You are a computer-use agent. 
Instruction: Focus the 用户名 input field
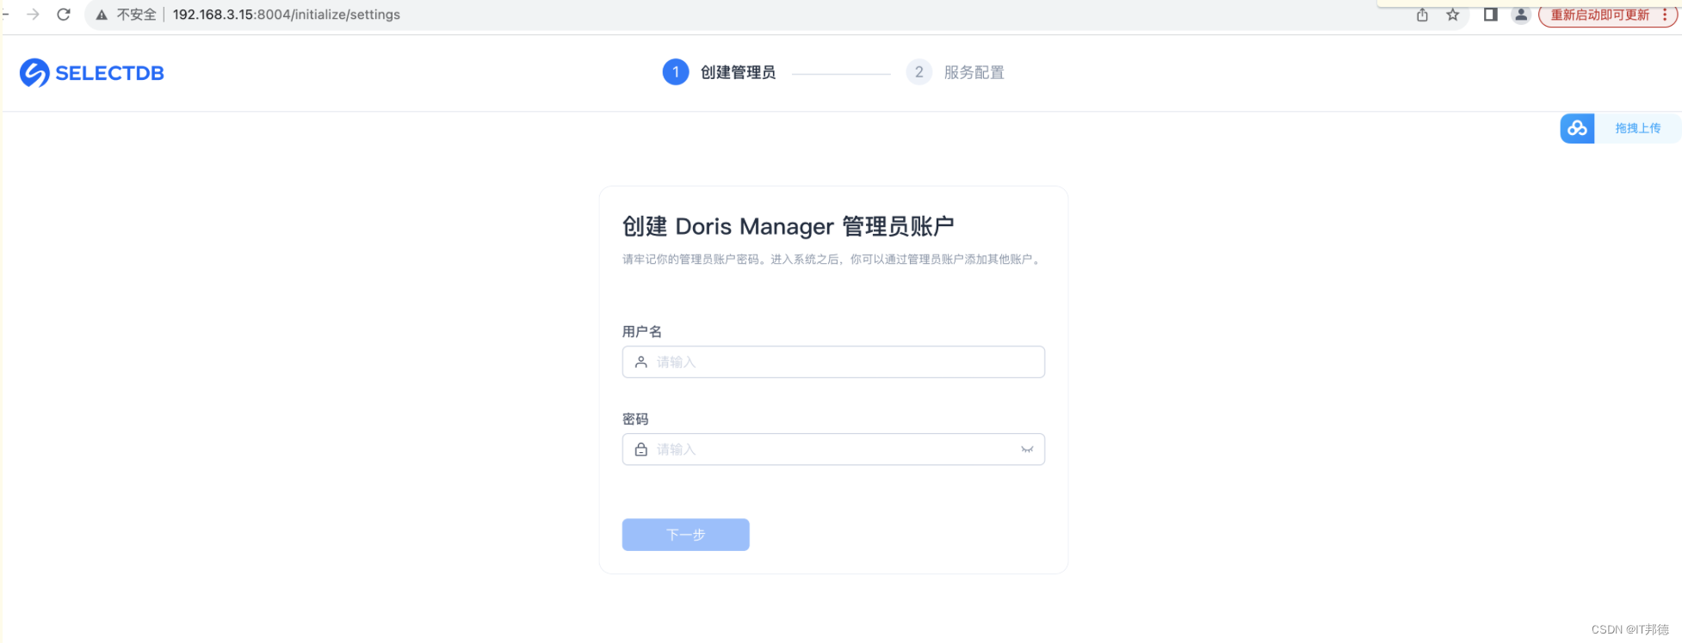tap(833, 362)
